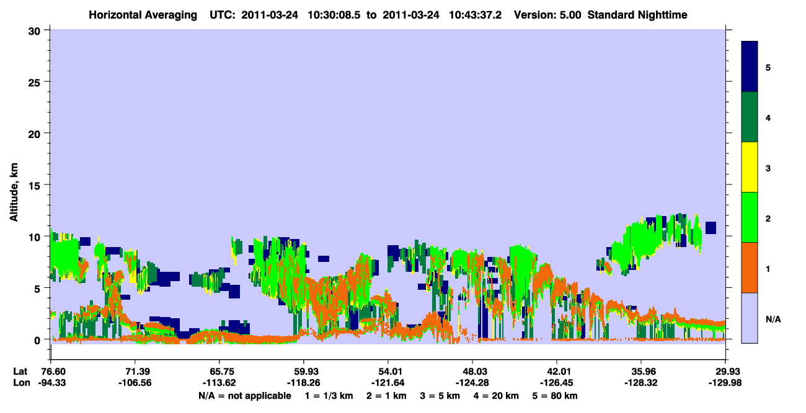Click longitude value -129.98
Screen dimensions: 806x413
tap(725, 383)
